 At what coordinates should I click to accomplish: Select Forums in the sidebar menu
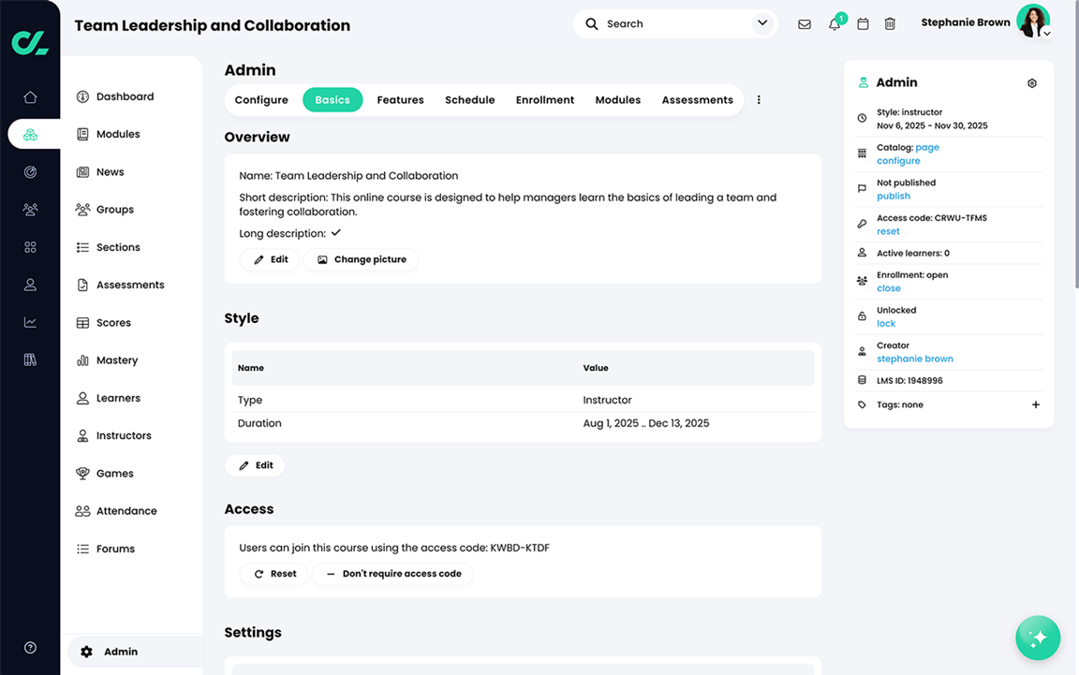pos(116,548)
